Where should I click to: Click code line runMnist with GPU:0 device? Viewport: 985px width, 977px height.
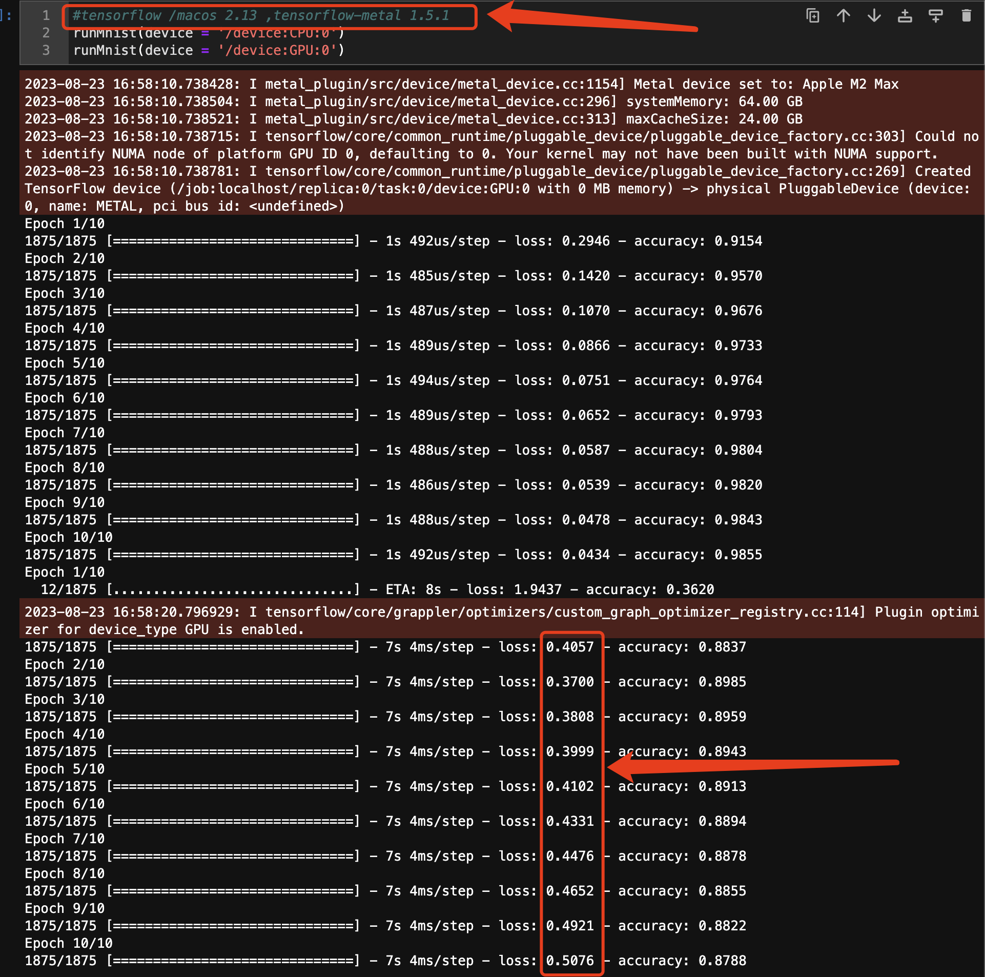(x=209, y=50)
